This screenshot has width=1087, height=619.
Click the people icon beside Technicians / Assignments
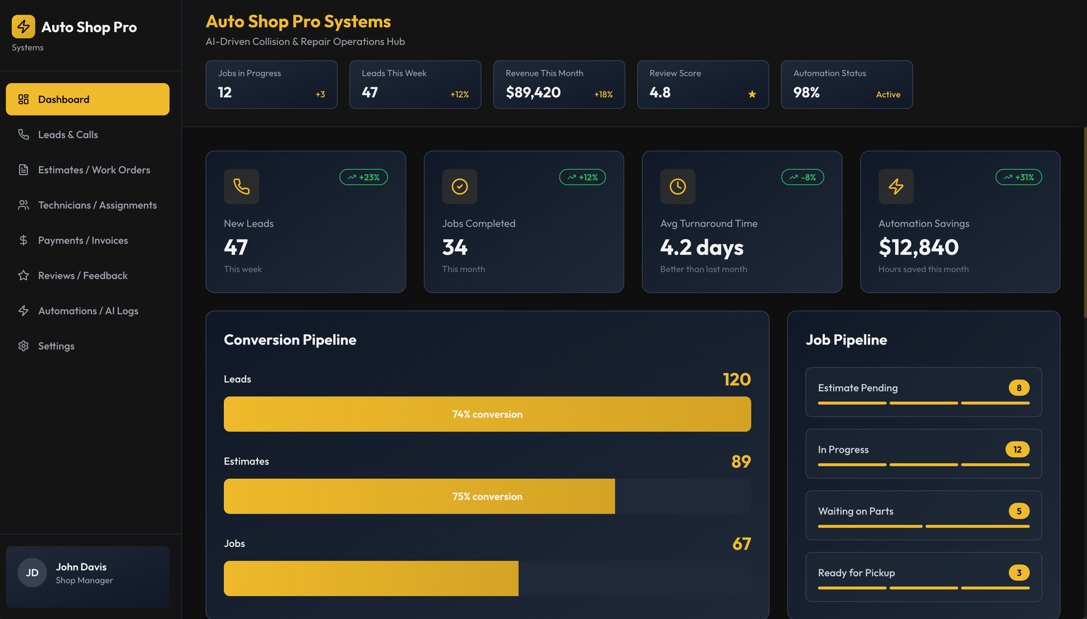click(x=24, y=205)
